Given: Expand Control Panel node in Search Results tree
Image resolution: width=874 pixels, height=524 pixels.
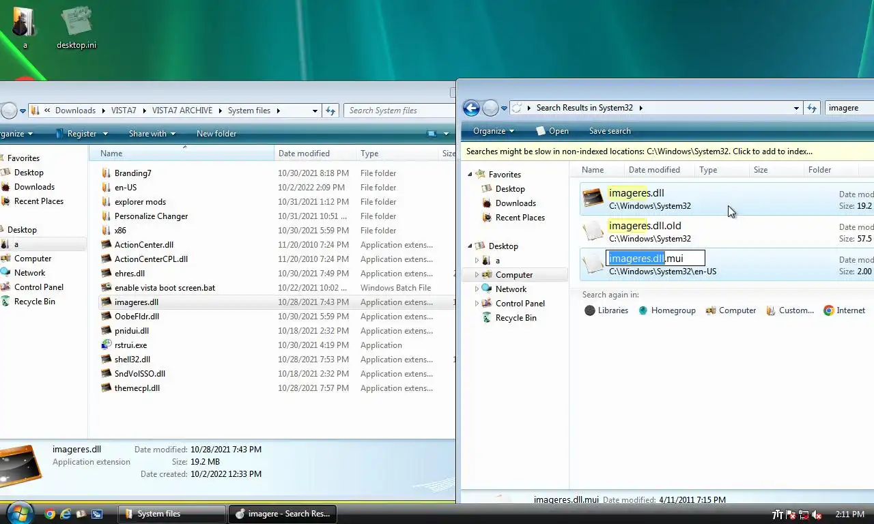Looking at the screenshot, I should [x=477, y=304].
